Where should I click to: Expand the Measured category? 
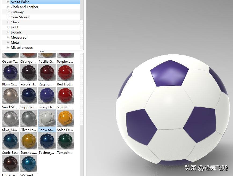(x=7, y=37)
